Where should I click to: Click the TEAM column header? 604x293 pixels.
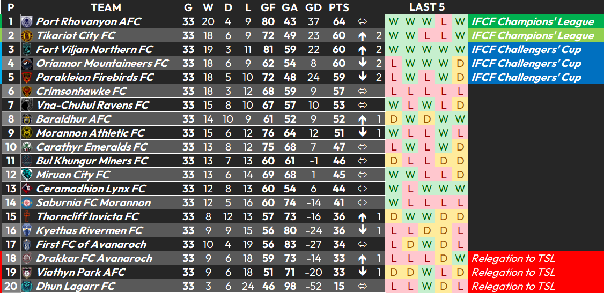tap(106, 7)
